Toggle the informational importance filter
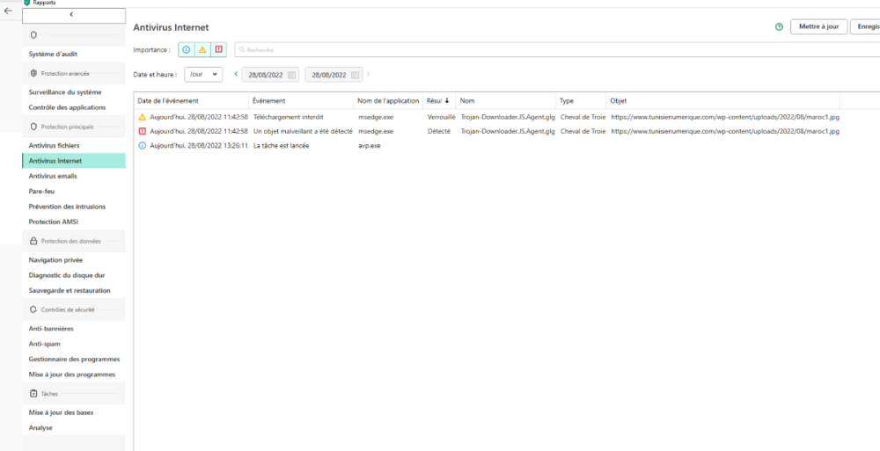This screenshot has height=451, width=880. click(187, 50)
